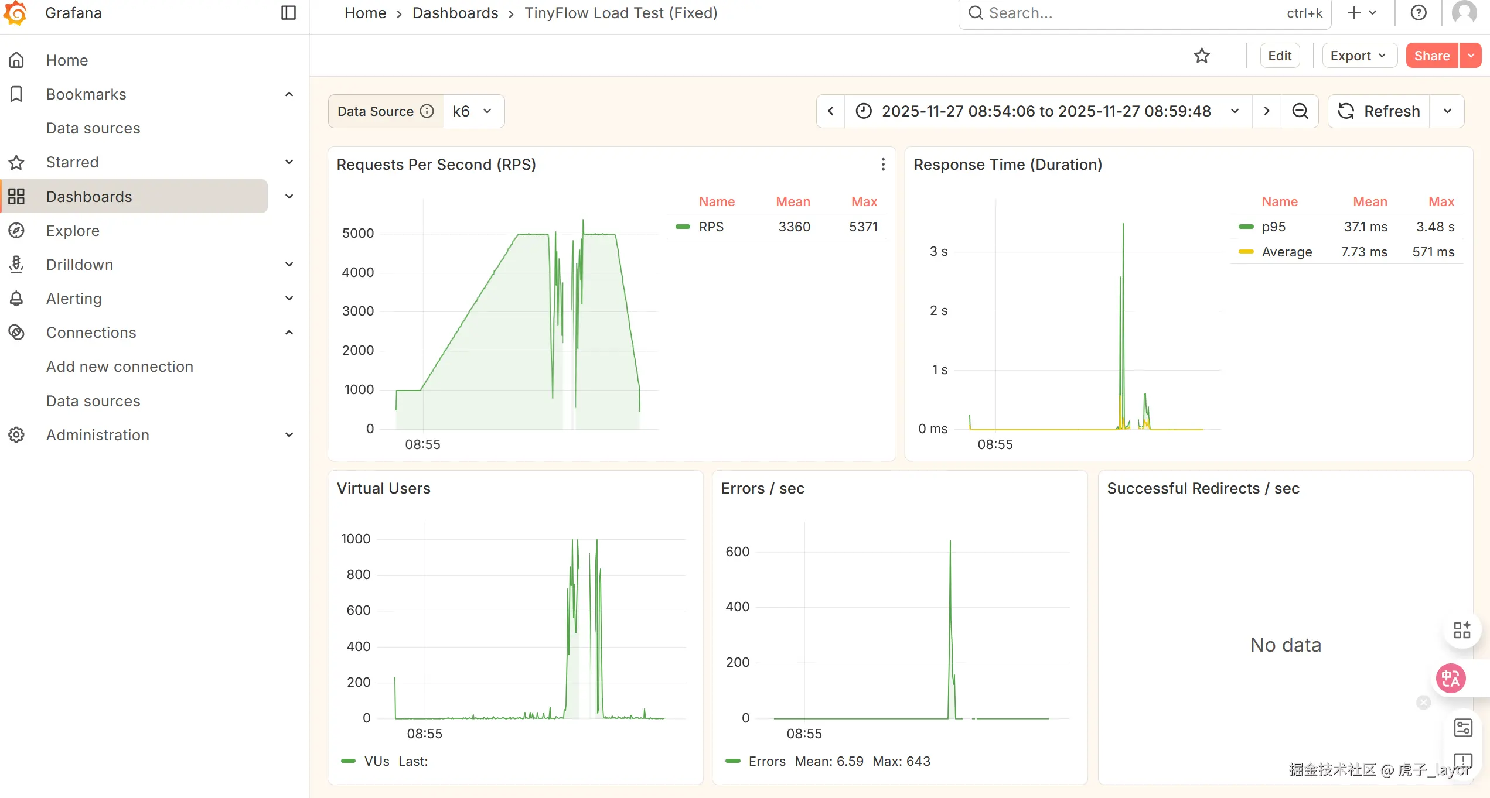The width and height of the screenshot is (1490, 798).
Task: Open the k6 data source dropdown
Action: [x=473, y=111]
